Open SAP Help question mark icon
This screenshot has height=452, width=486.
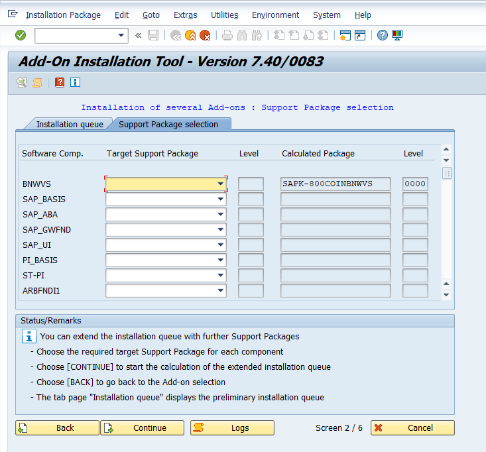point(383,35)
